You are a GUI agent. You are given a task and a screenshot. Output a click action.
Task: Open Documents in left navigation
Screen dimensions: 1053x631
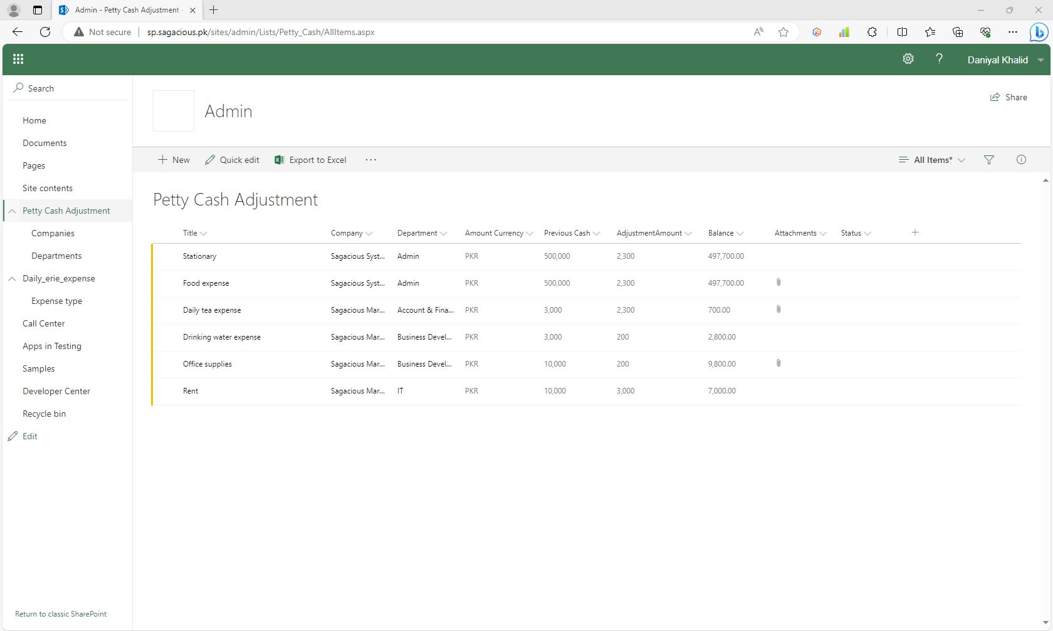click(45, 143)
